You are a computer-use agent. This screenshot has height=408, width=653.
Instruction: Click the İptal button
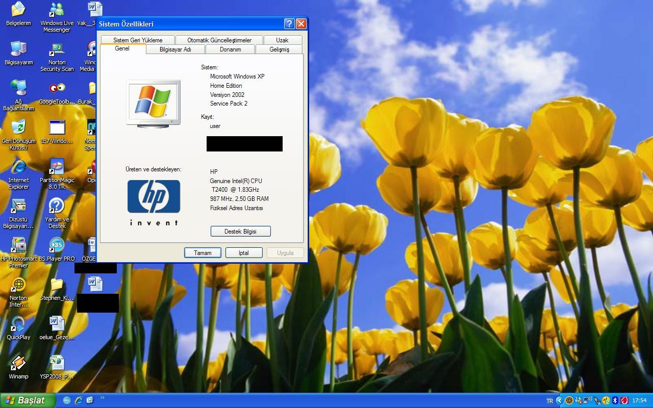(244, 253)
